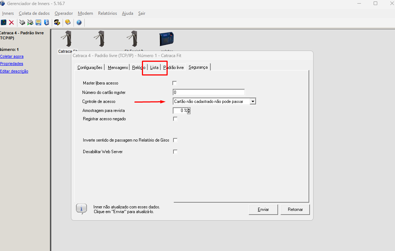This screenshot has height=251, width=395.
Task: Check the Registrar acesso negado box
Action: pyautogui.click(x=175, y=119)
